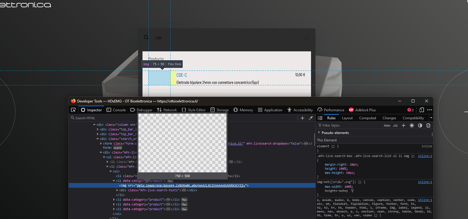Toggle flex badge on expanded product li

tap(170, 181)
